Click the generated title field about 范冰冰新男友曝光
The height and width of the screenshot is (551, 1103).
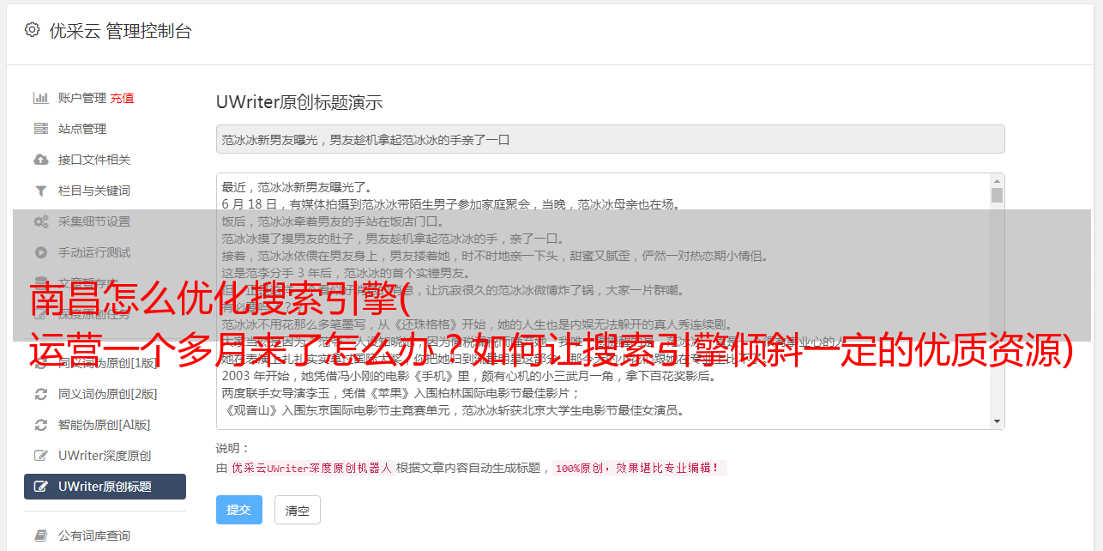(610, 139)
